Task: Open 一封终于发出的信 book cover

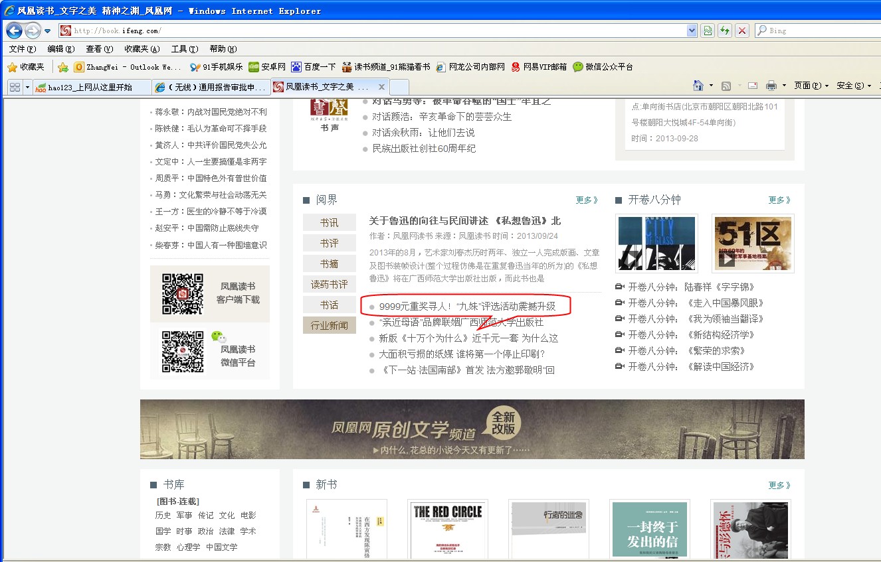Action: click(650, 530)
